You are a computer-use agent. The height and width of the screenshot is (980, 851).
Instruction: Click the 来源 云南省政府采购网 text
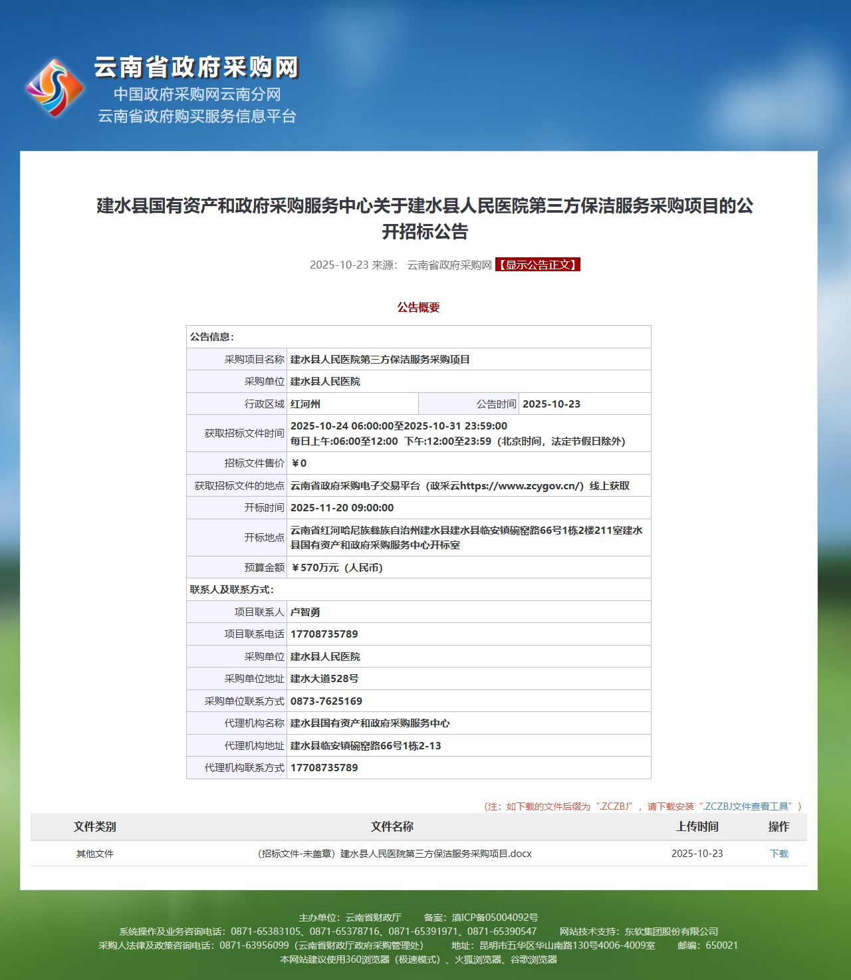pos(431,265)
